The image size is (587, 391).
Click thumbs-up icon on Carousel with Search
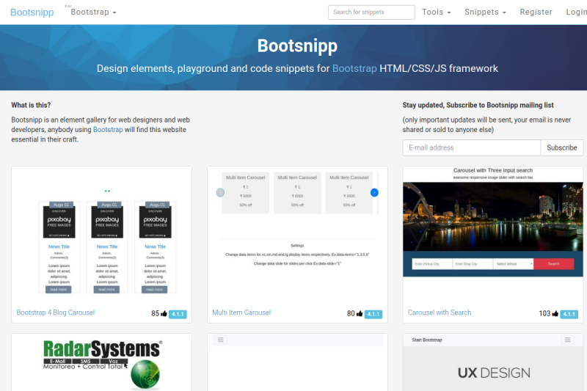[555, 313]
